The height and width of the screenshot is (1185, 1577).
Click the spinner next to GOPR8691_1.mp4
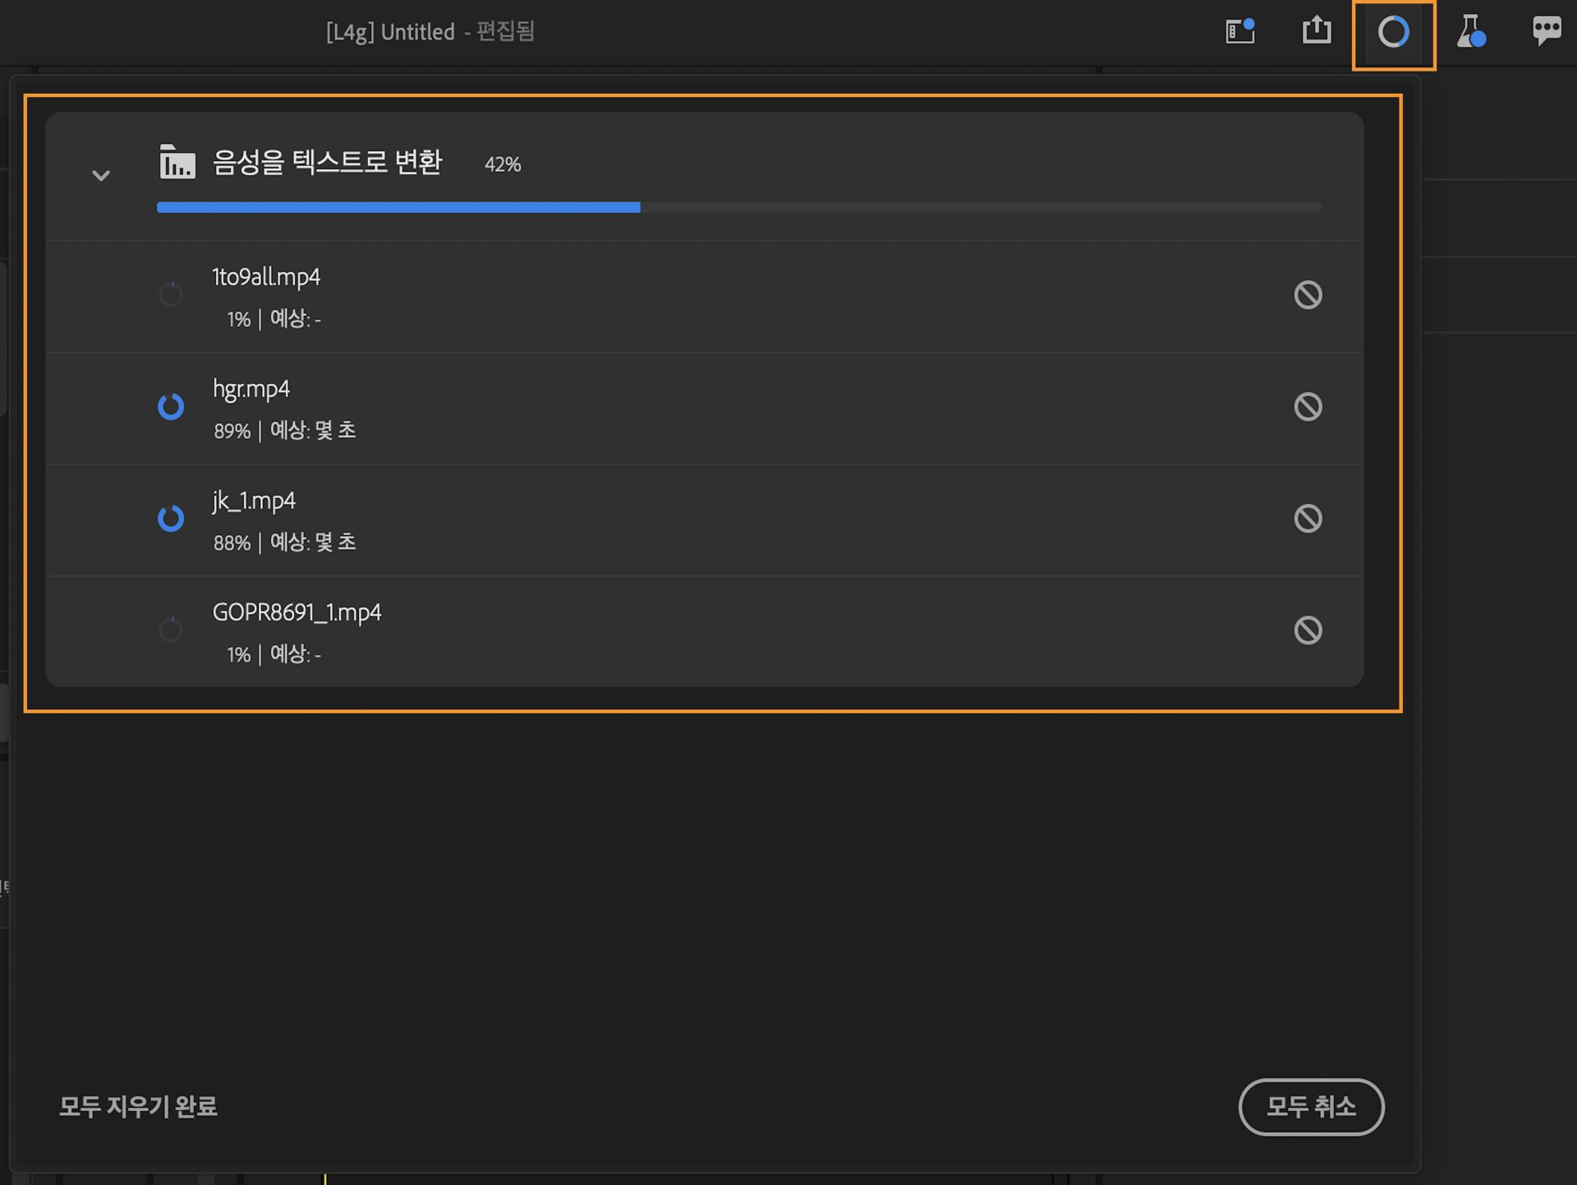pyautogui.click(x=171, y=629)
